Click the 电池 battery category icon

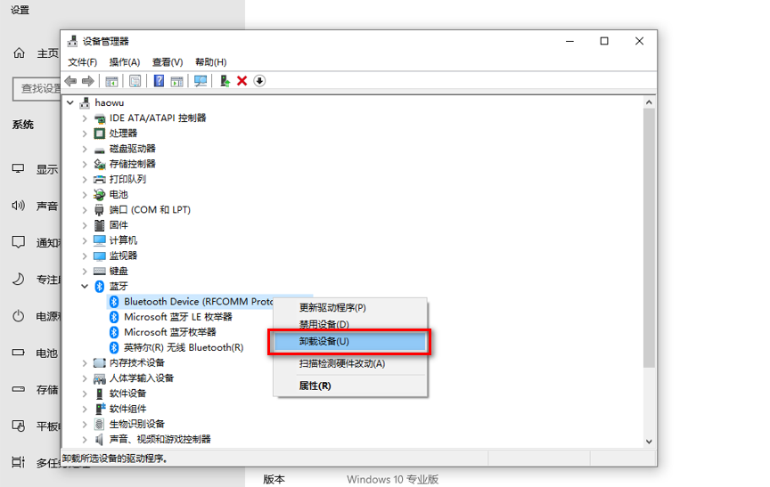coord(99,195)
